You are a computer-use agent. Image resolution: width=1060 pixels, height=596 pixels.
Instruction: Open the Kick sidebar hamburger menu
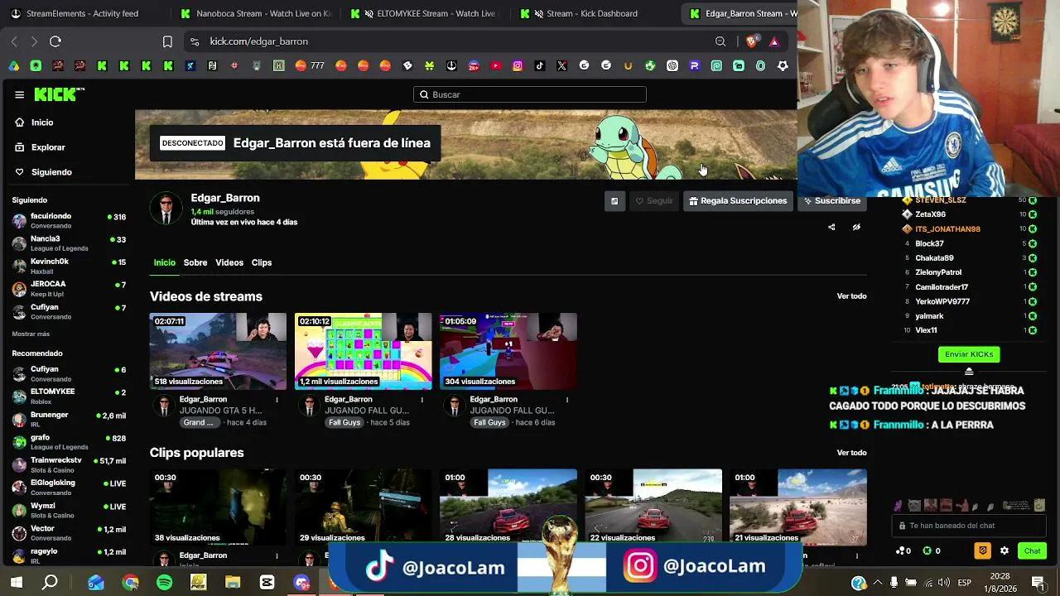(19, 94)
